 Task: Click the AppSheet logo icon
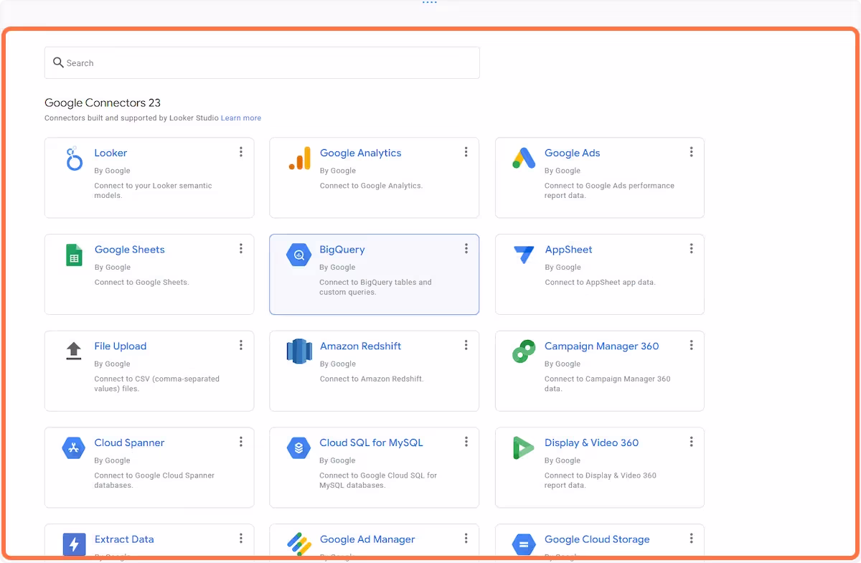[524, 255]
